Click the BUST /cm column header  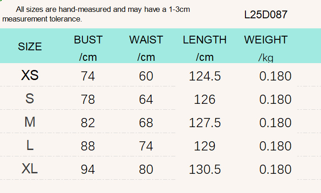pyautogui.click(x=88, y=48)
